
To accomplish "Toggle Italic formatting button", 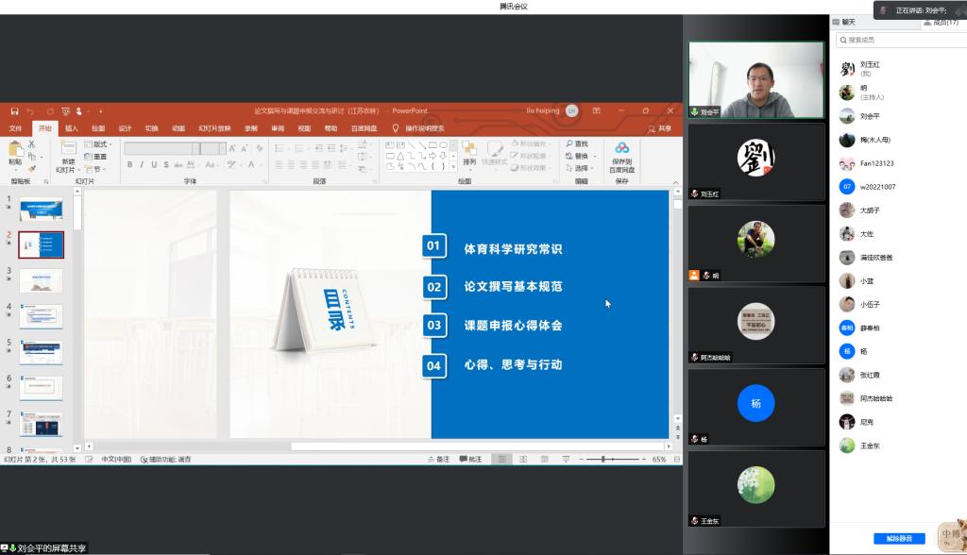I will click(142, 164).
